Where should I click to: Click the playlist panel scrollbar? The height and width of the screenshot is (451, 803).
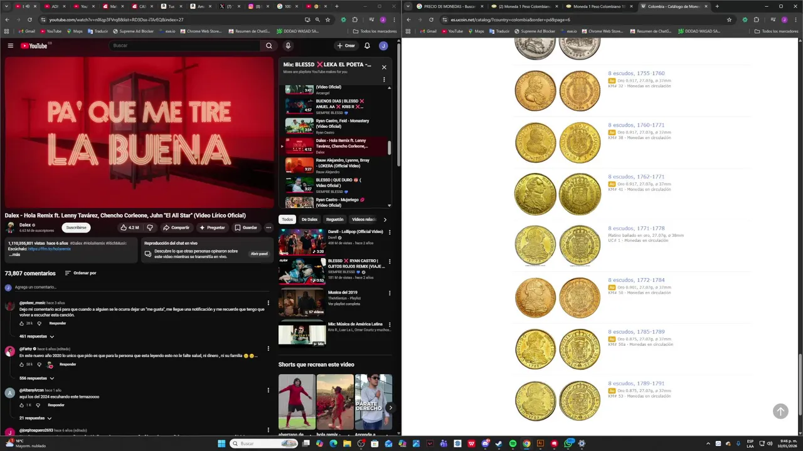point(389,148)
